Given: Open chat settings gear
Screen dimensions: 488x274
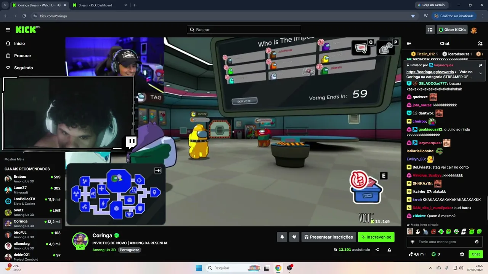Looking at the screenshot, I should tap(462, 254).
